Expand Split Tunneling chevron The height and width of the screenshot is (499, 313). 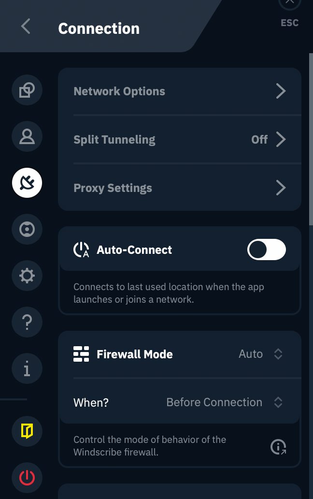coord(281,139)
